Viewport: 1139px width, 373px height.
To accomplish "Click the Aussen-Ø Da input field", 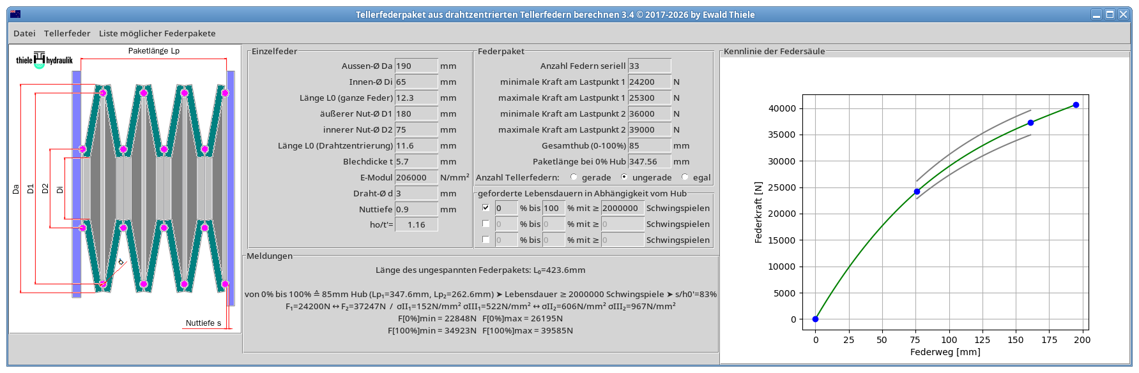I will 417,66.
